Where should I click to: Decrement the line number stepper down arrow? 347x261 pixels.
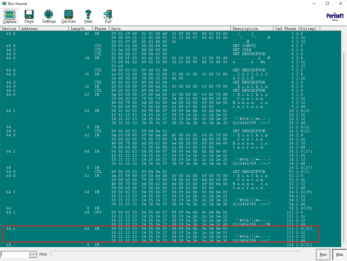(x=33, y=256)
